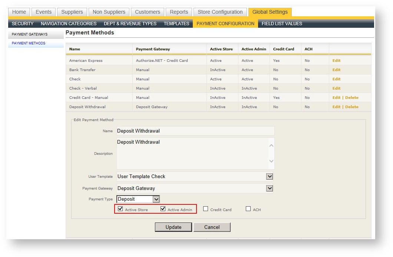Go to the Suppliers tab

coord(72,12)
